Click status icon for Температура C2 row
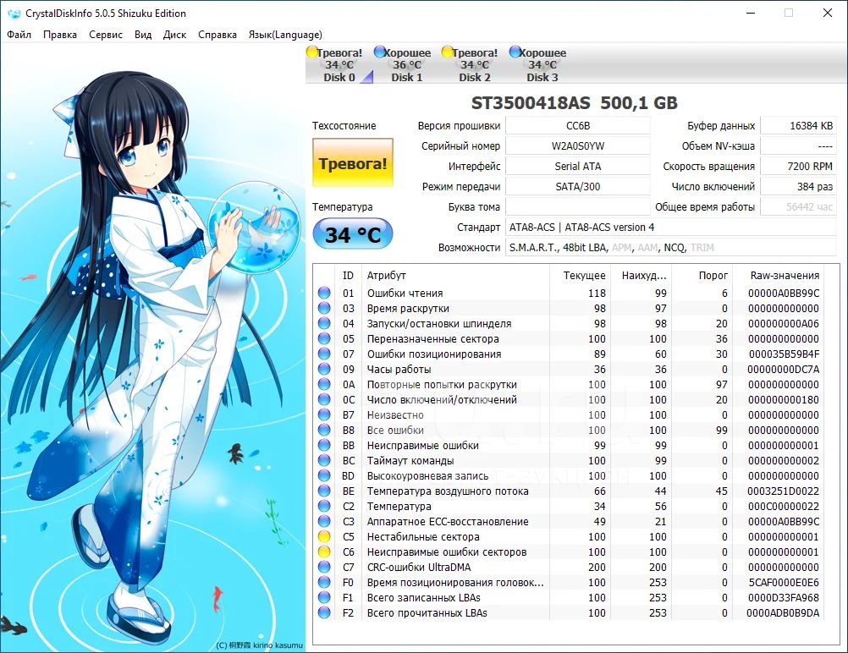The width and height of the screenshot is (848, 653). tap(324, 506)
